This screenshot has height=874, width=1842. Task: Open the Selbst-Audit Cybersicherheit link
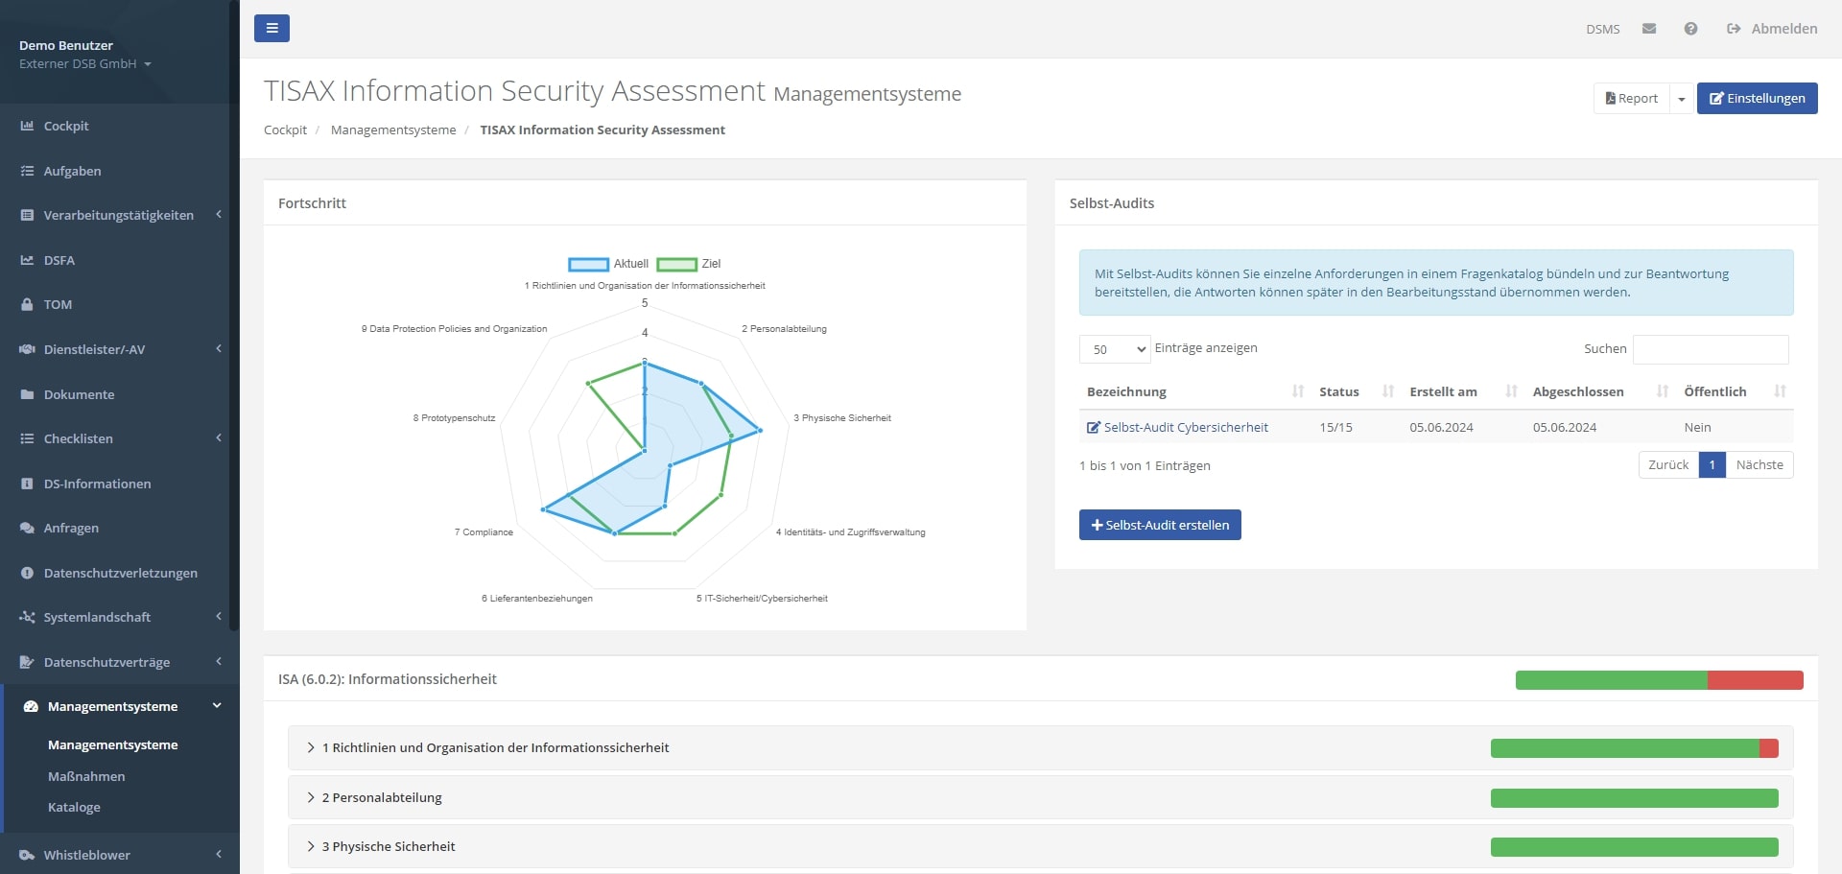point(1186,427)
